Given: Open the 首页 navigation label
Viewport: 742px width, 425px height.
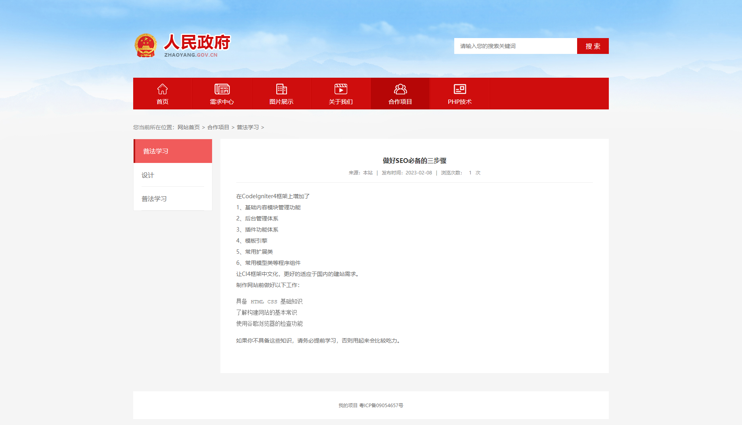Looking at the screenshot, I should [163, 102].
